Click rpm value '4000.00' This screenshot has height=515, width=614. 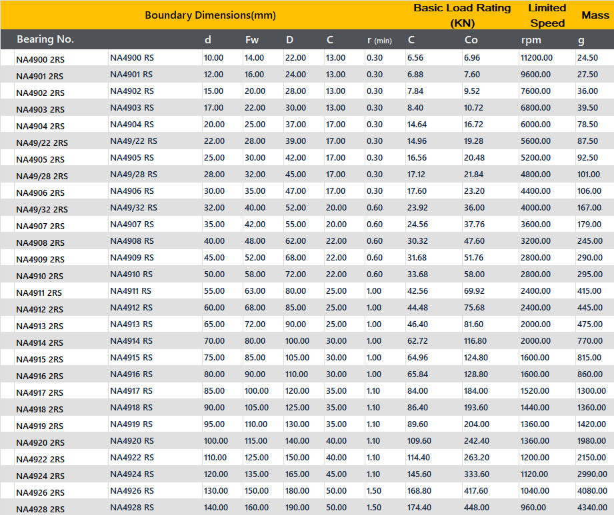535,207
